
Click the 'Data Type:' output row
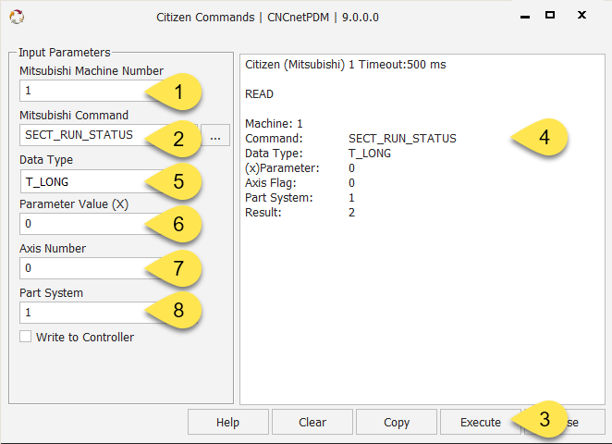click(x=318, y=154)
